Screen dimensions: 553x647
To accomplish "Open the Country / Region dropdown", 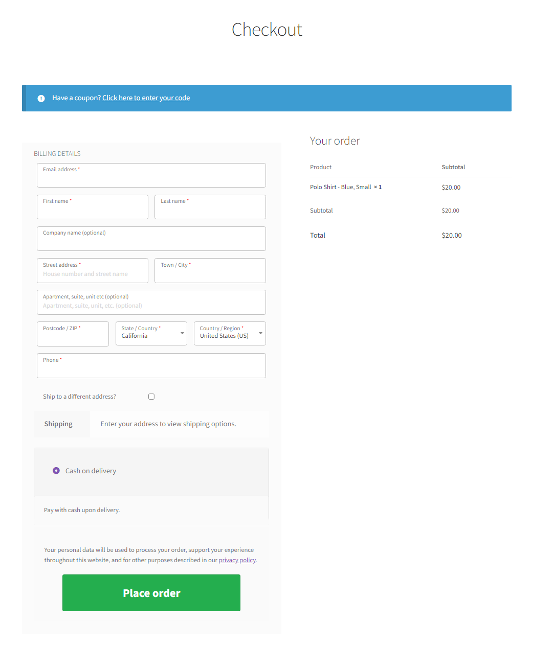I will 230,334.
